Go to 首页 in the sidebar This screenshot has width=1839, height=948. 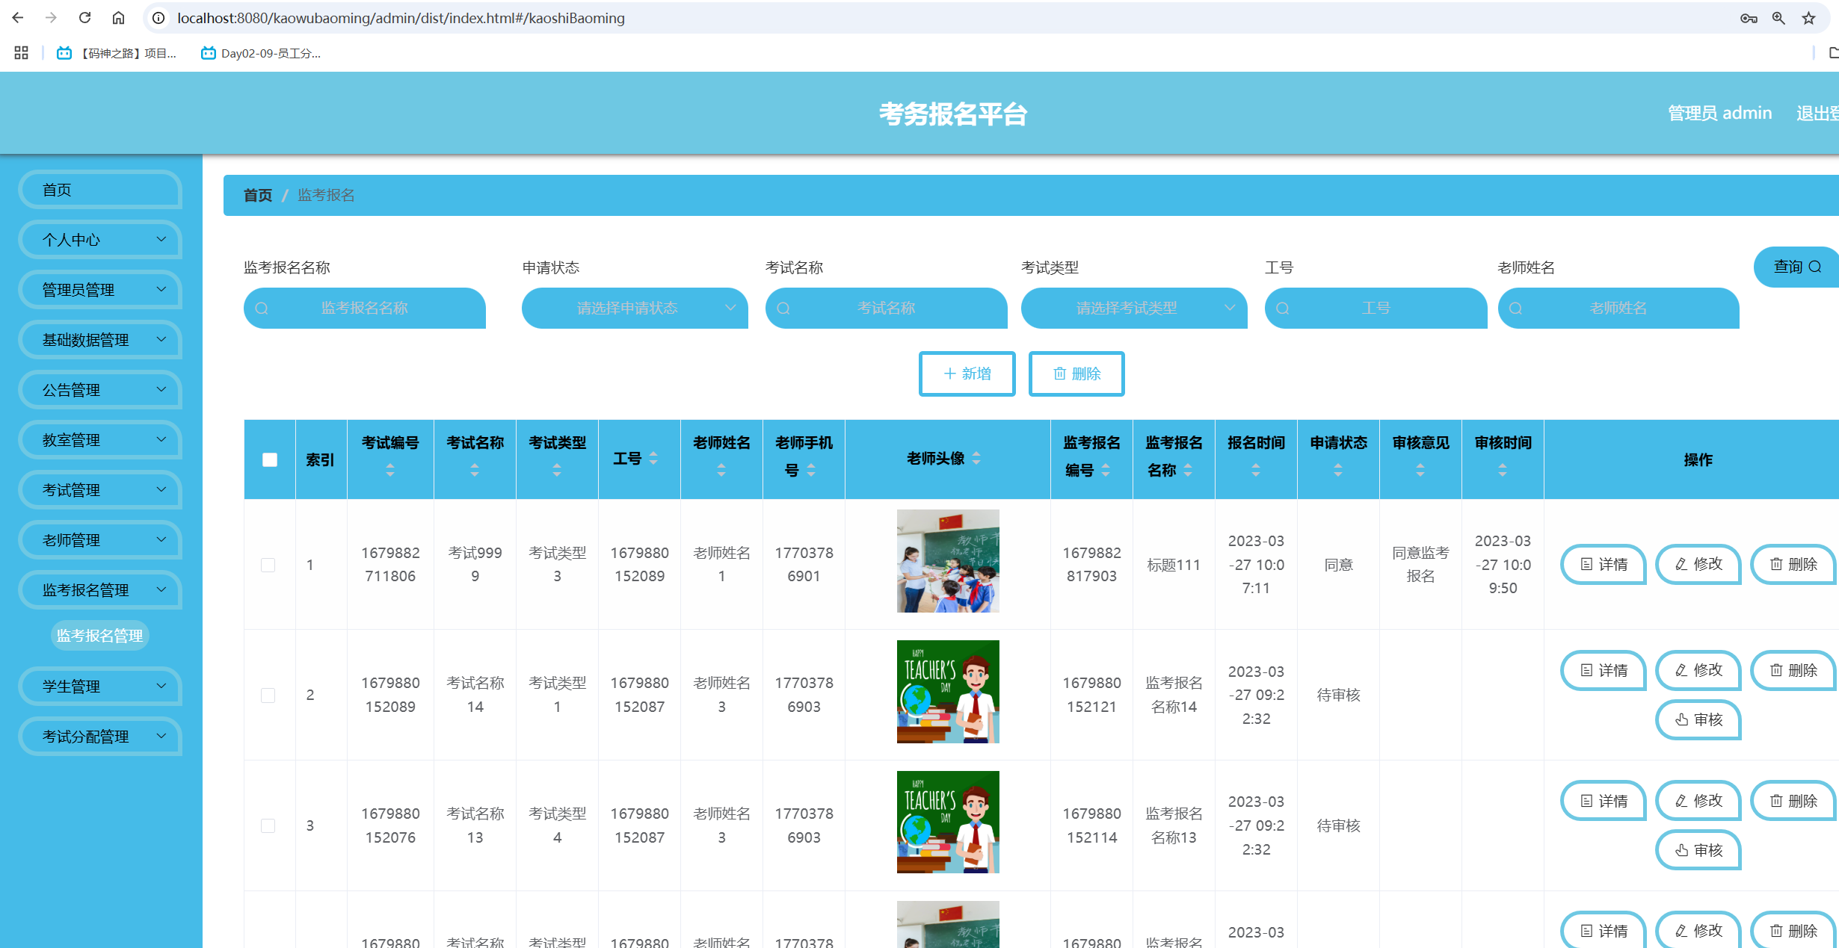(101, 190)
